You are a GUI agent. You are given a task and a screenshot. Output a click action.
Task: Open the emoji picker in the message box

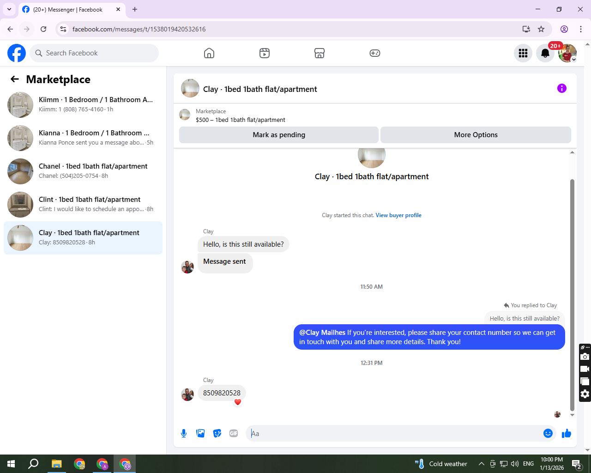pyautogui.click(x=548, y=433)
